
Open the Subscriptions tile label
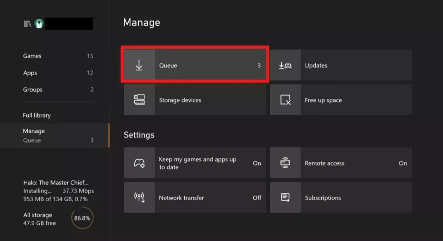pyautogui.click(x=323, y=198)
